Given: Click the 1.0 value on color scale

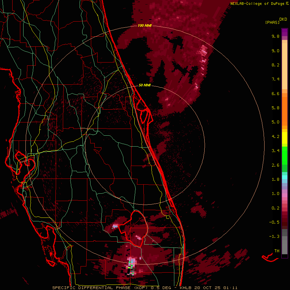Looking at the screenshot, I should tap(275, 194).
